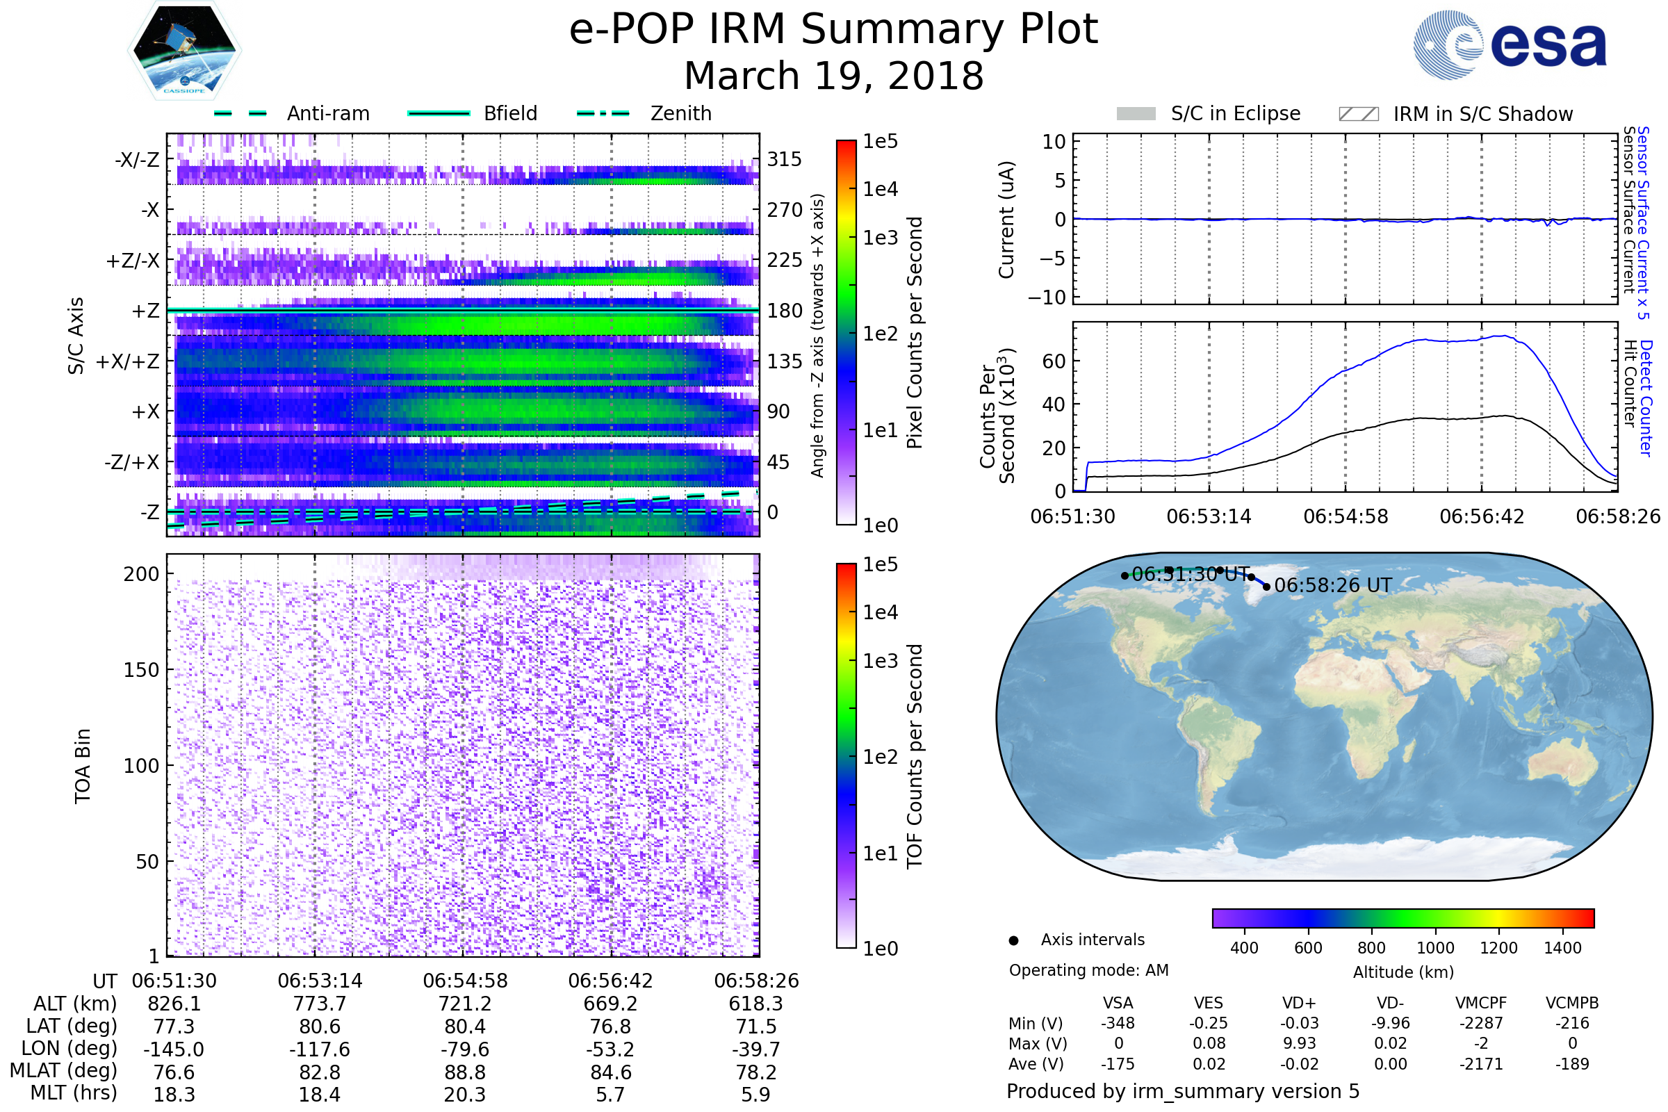
Task: Click the S/C in Eclipse gray swatch
Action: coord(1136,114)
